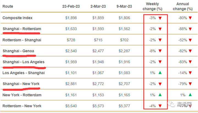The width and height of the screenshot is (198, 113).
Task: Click green up arrow in Los Angeles - Shanghai row
Action: click(x=160, y=73)
